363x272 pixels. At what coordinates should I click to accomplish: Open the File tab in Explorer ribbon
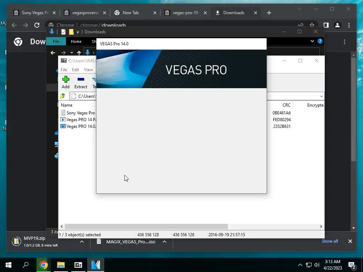(56, 41)
